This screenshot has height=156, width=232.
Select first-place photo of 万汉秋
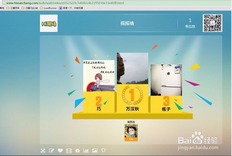[132, 68]
